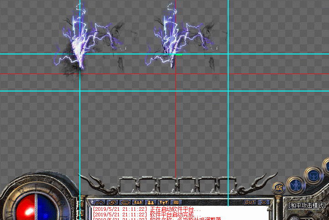Select quick item slot 1
This screenshot has width=329, height=220.
(x=128, y=186)
